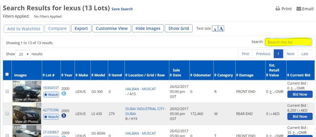Bid Now on the GS 300 lot

300,94
